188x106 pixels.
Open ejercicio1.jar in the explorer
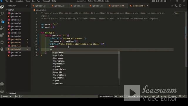tap(16, 13)
